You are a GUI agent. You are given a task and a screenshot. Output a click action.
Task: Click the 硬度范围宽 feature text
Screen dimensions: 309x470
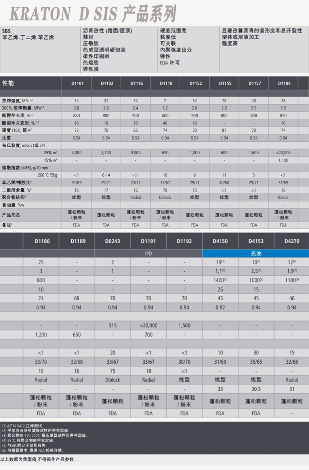(173, 31)
